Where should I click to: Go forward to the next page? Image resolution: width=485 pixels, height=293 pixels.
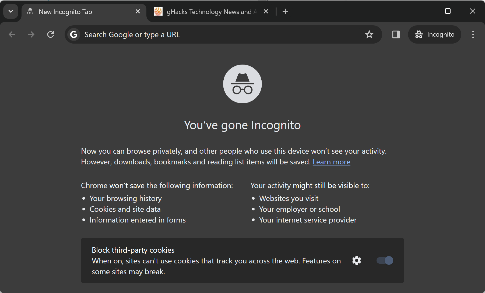pos(31,34)
